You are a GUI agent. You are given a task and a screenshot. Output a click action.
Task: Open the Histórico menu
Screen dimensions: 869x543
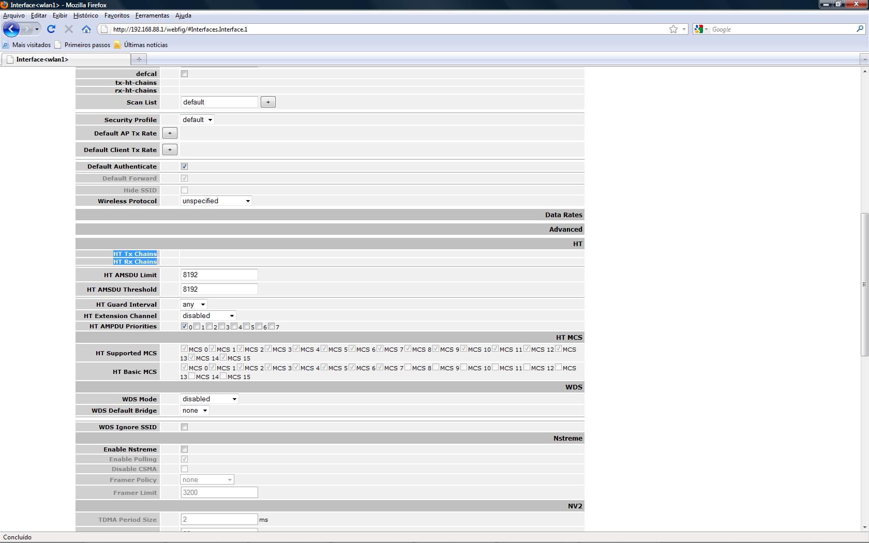point(86,16)
